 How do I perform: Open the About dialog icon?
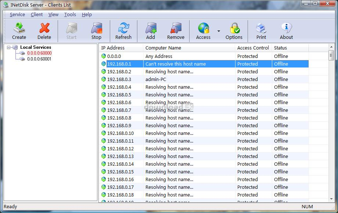coord(286,28)
